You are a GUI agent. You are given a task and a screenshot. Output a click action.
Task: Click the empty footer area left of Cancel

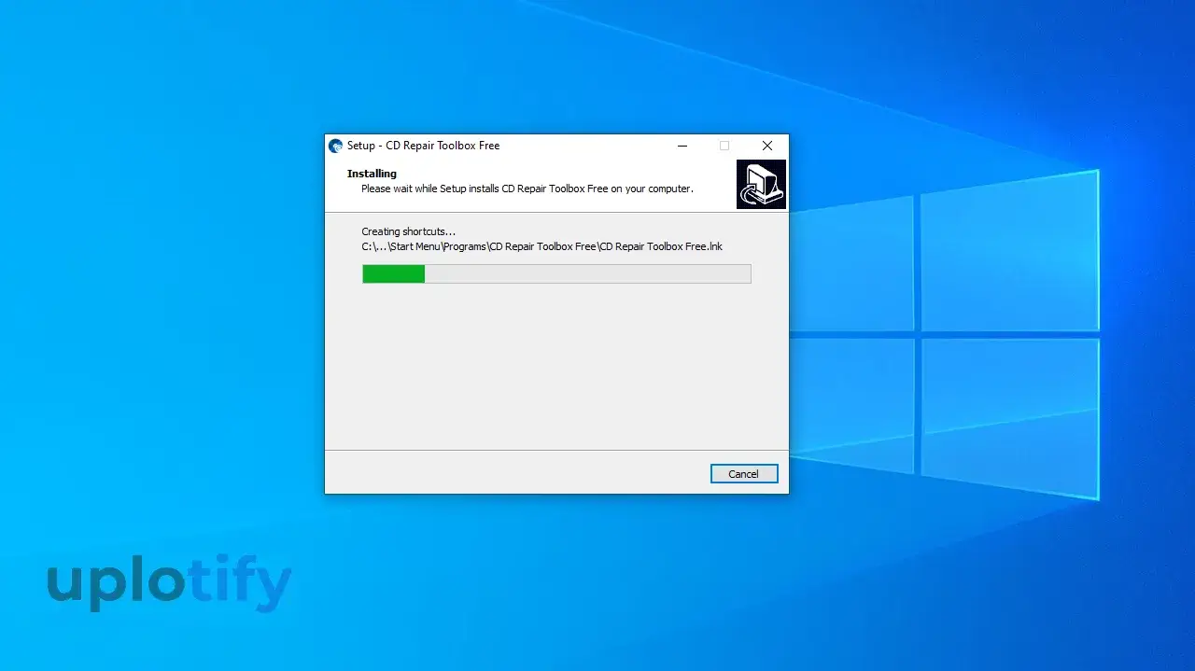(x=513, y=473)
